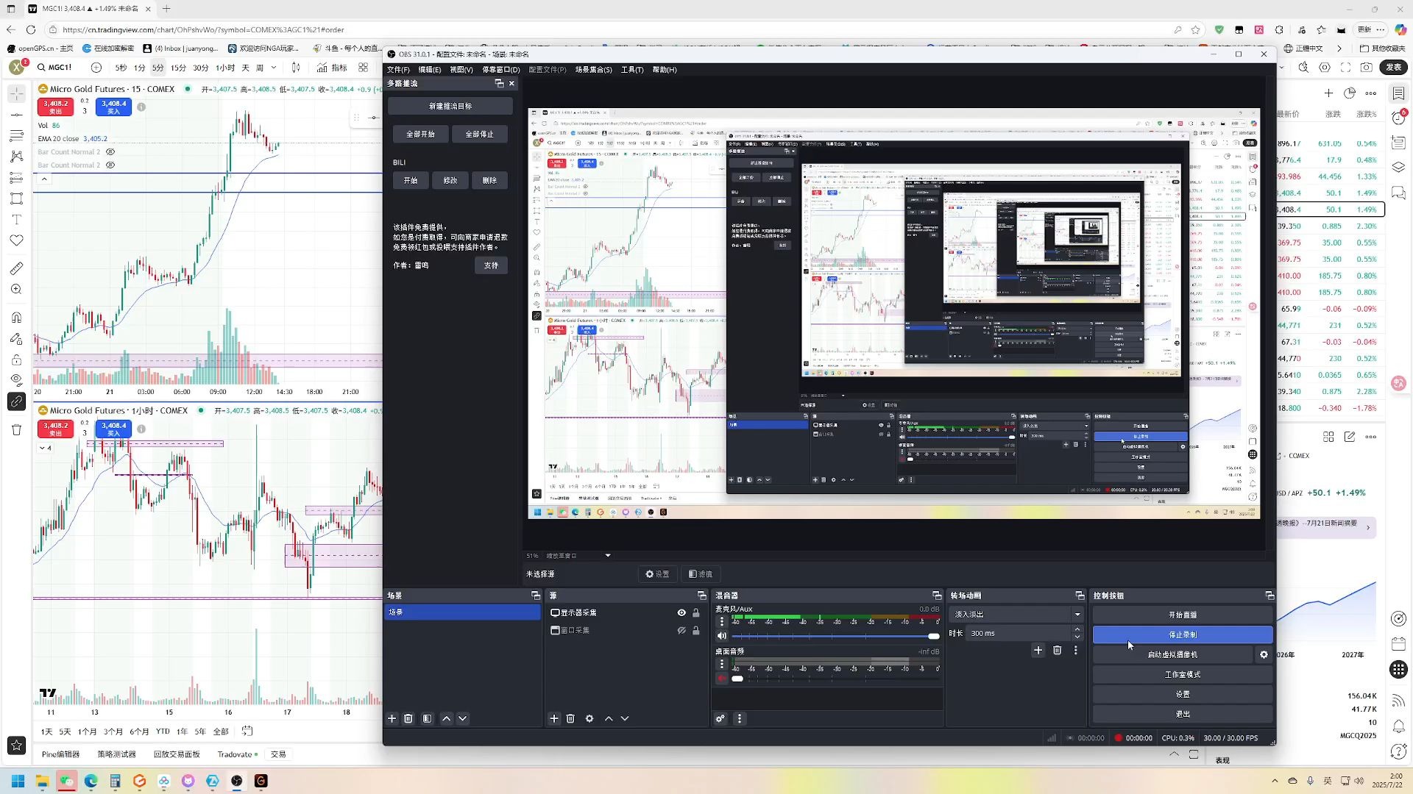
Task: Open advanced audio properties gear in mixer
Action: click(x=720, y=718)
